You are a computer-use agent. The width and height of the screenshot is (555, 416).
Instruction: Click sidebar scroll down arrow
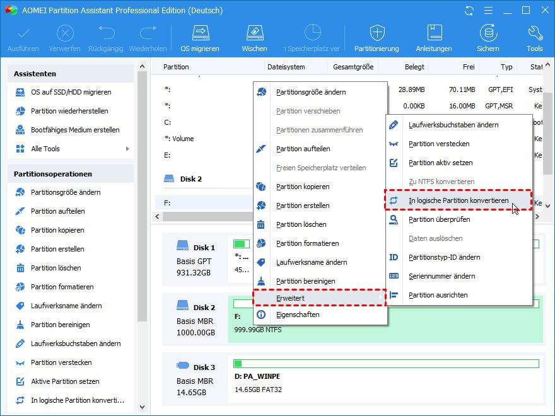point(143,407)
